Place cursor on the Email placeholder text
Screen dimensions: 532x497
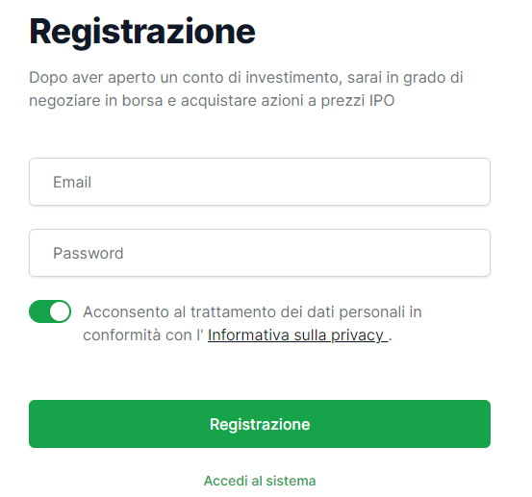(72, 182)
